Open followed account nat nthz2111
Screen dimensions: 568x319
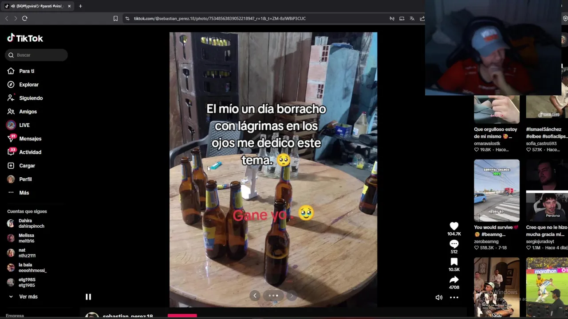pyautogui.click(x=22, y=253)
